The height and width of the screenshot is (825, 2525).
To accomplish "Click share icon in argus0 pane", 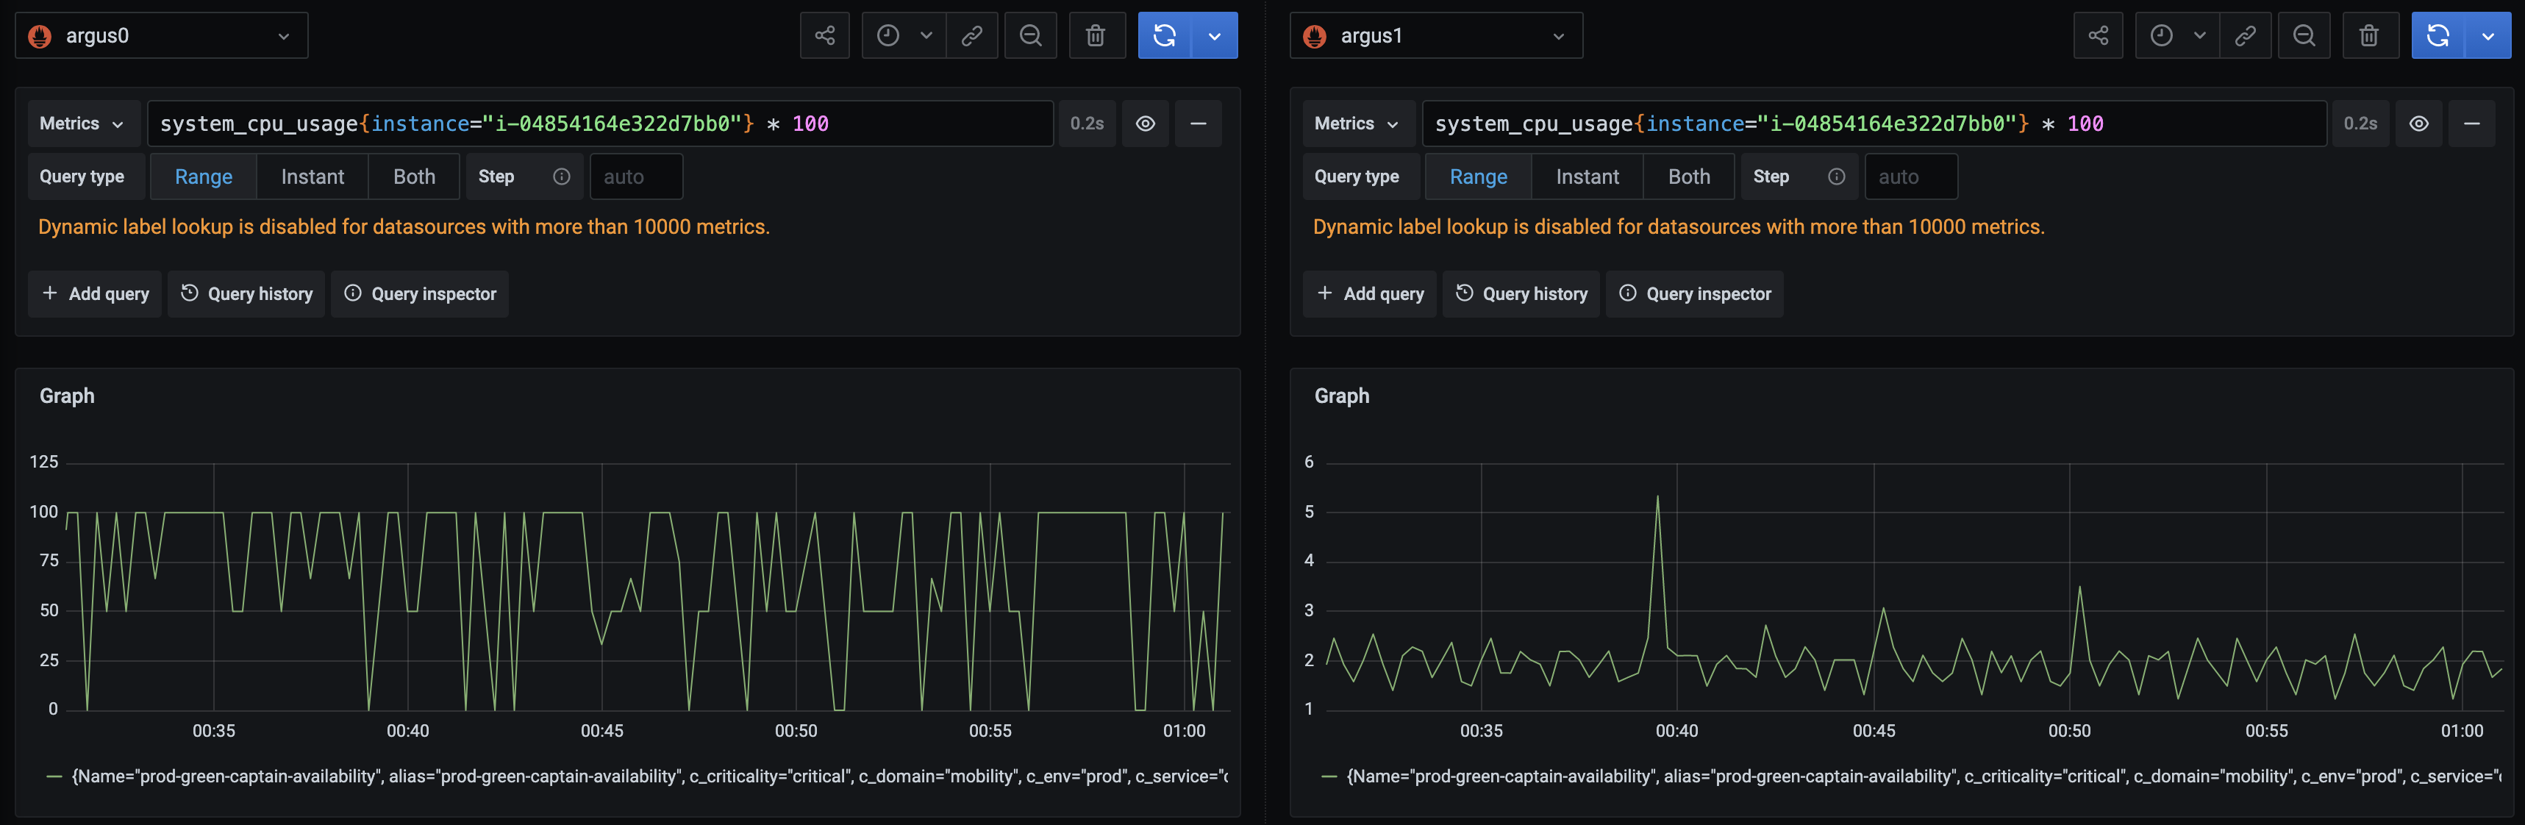I will tap(824, 36).
